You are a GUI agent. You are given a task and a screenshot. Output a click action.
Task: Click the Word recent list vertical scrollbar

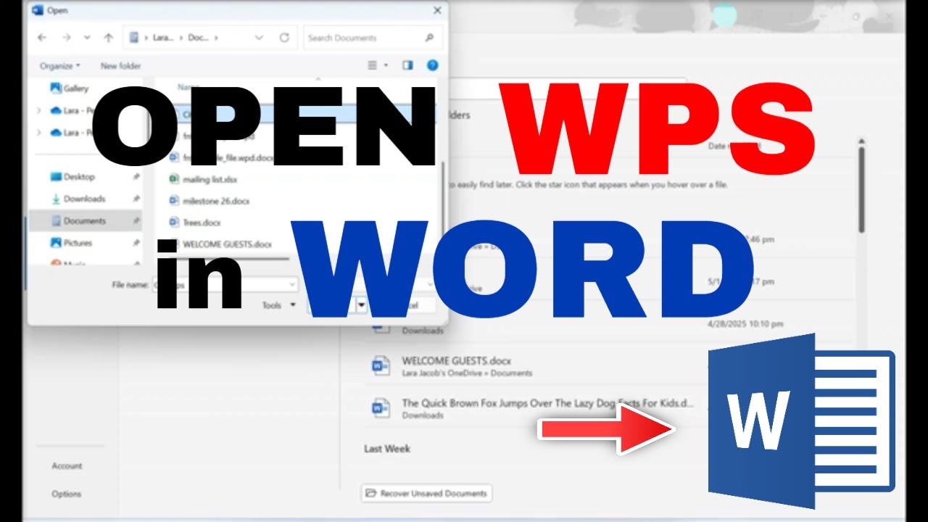point(861,190)
